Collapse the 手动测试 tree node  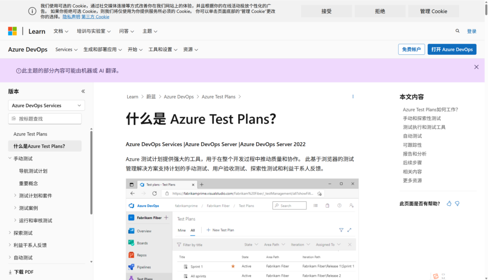click(10, 158)
